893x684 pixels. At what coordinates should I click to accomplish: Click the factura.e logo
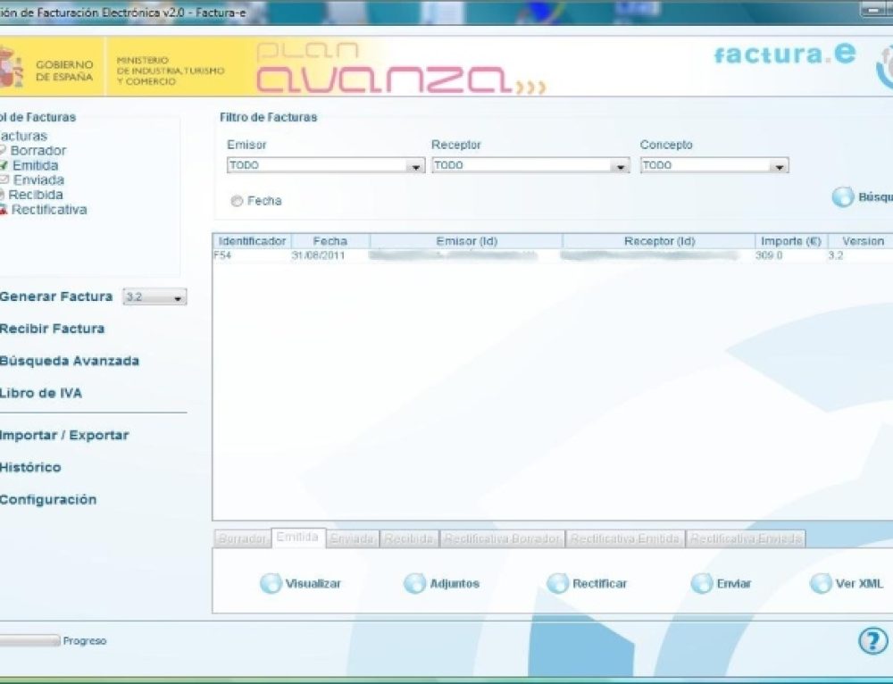click(784, 54)
